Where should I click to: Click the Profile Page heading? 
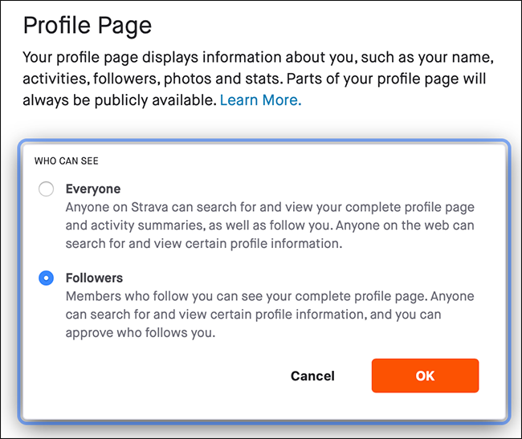(88, 26)
